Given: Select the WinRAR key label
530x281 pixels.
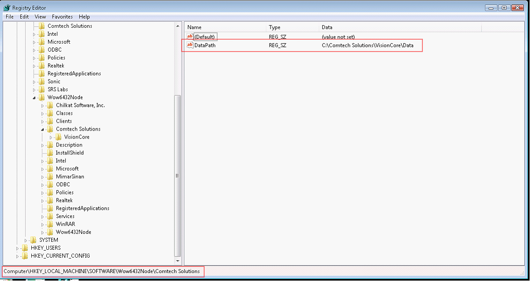Looking at the screenshot, I should click(65, 225).
